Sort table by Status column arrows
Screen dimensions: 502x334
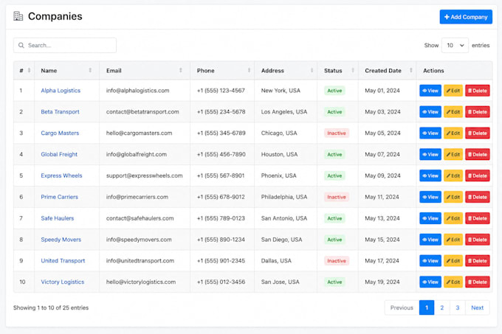coord(353,70)
